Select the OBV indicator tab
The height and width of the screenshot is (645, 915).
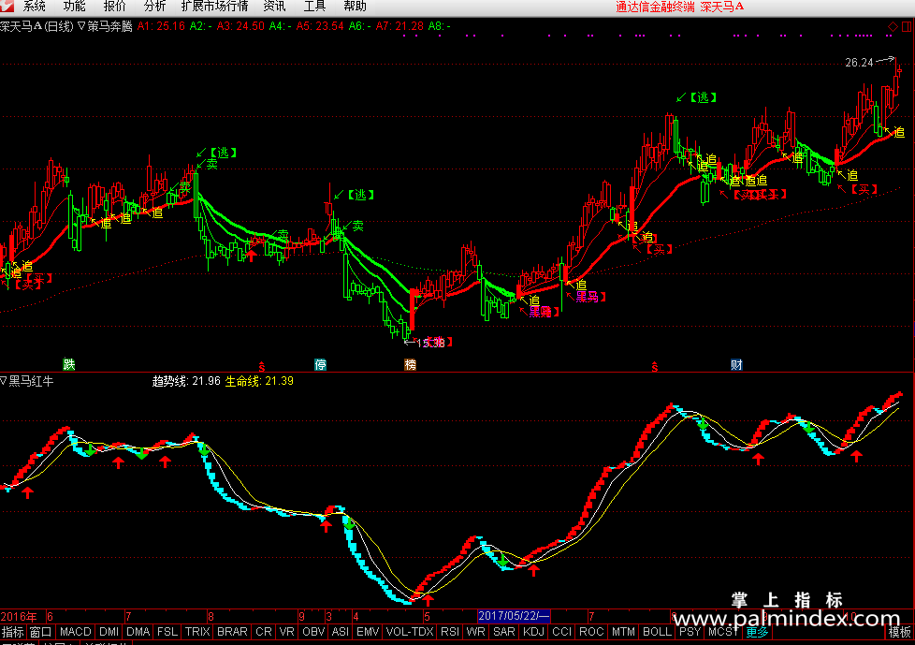click(x=313, y=632)
